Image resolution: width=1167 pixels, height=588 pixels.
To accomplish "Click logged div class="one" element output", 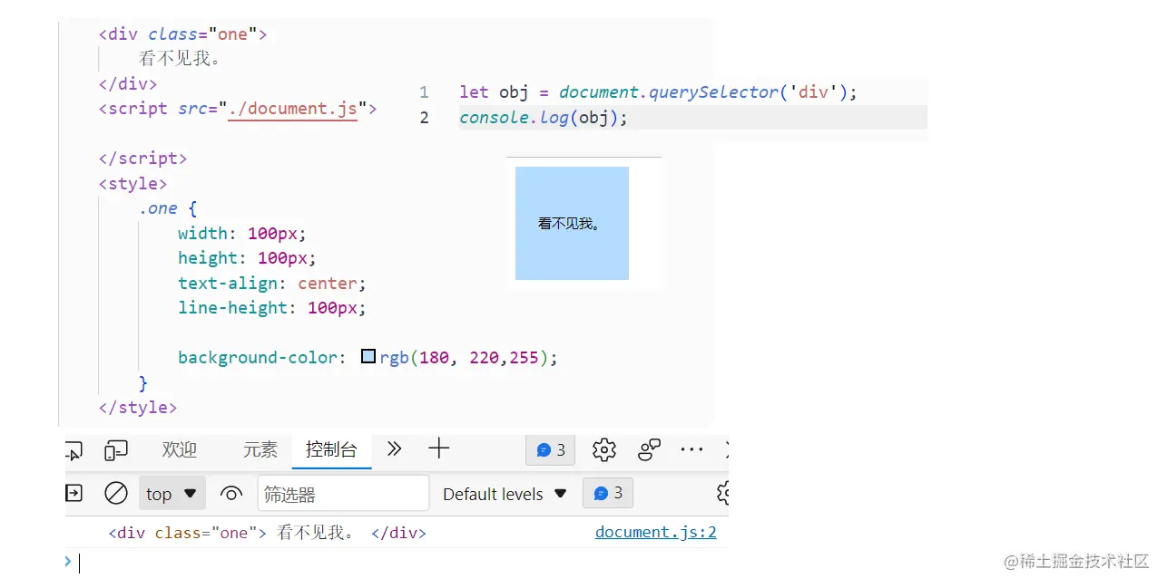I will tap(267, 533).
